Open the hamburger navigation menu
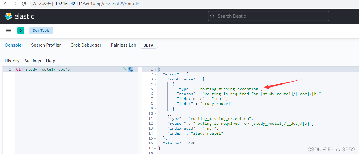 9,30
